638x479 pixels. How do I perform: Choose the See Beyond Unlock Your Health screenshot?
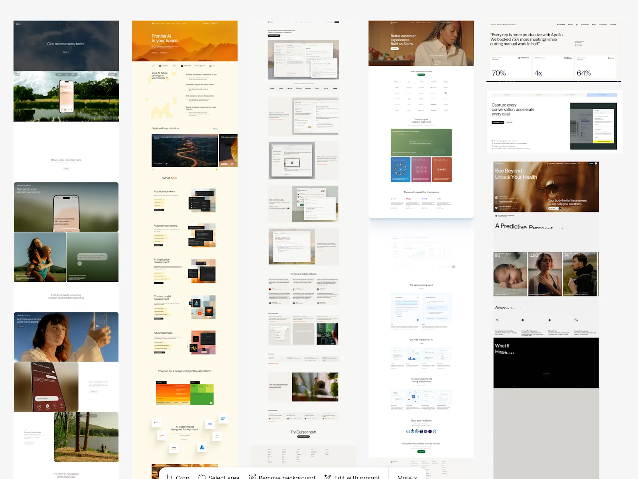[x=546, y=319]
